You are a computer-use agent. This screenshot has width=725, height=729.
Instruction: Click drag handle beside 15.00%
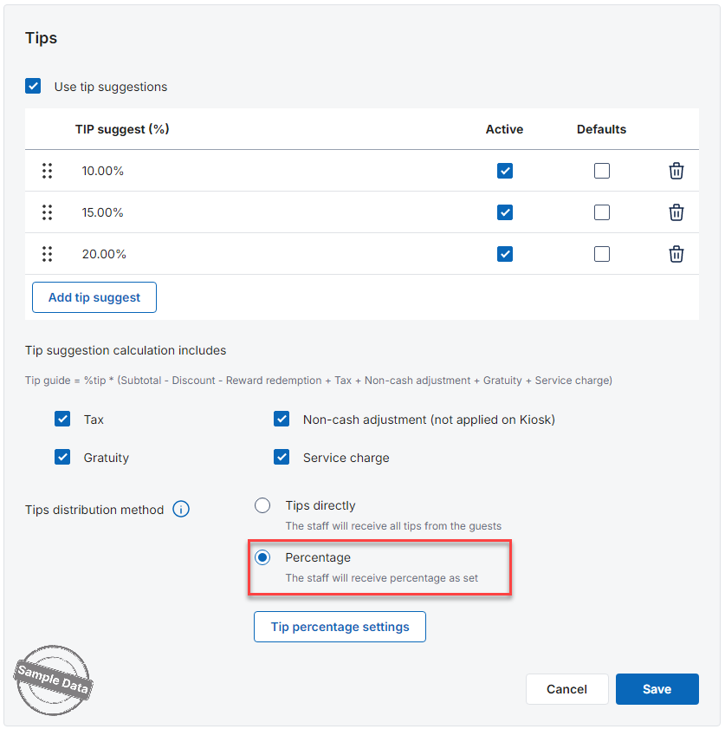[48, 212]
